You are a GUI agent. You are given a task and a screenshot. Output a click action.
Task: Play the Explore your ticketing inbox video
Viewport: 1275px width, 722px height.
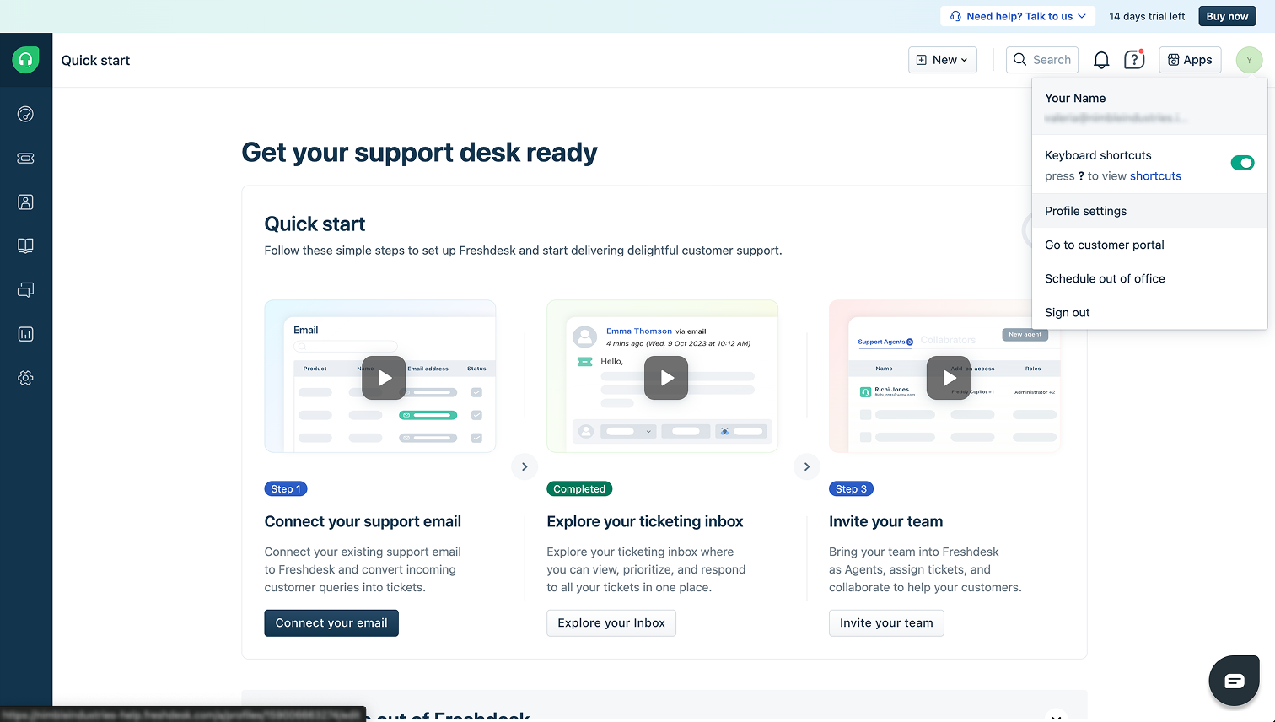666,378
